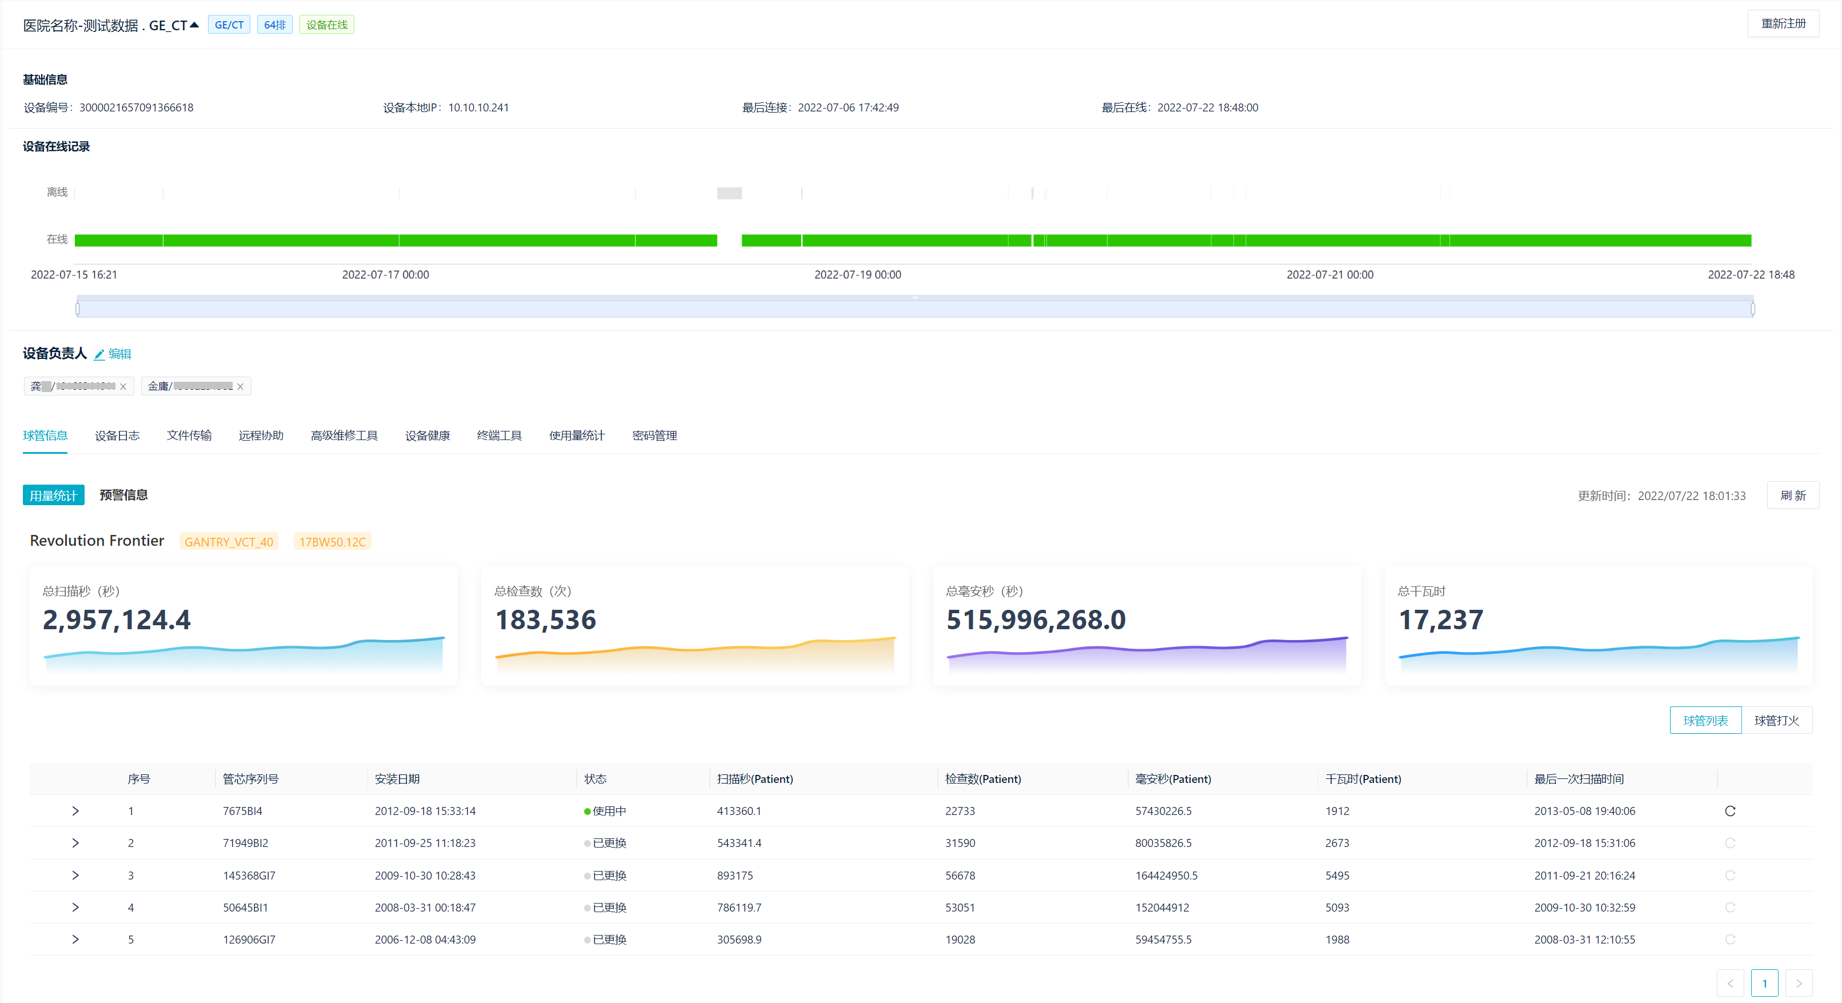1842x1003 pixels.
Task: Click refresh icon for tube 71949BI2 row
Action: coord(1730,843)
